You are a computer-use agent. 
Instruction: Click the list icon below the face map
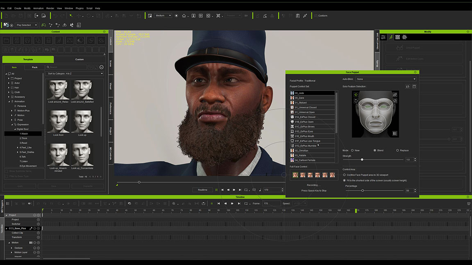[x=395, y=133]
